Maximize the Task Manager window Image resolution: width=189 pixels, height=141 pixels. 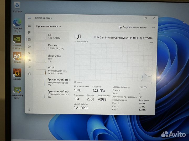coord(146,18)
